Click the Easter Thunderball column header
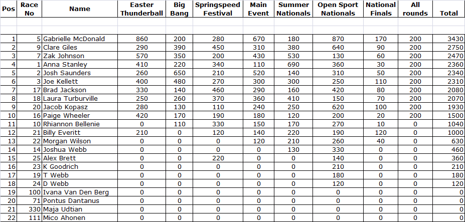Viewport: 465px width, 222px height. click(141, 9)
